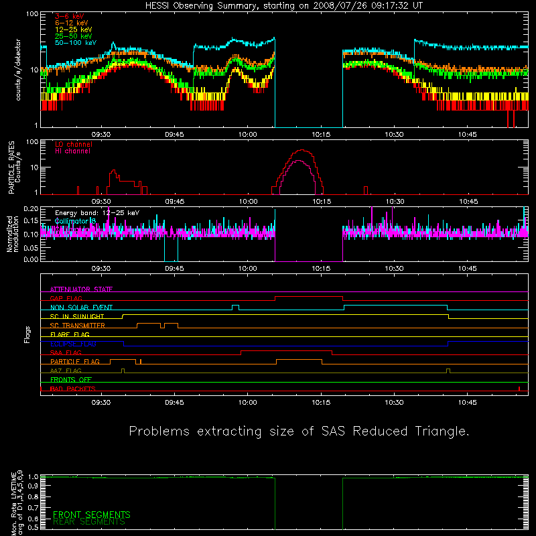The image size is (536, 536).
Task: Click the 0.7 y-axis value on livetime plot
Action: [x=33, y=507]
